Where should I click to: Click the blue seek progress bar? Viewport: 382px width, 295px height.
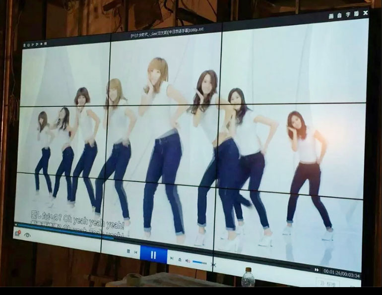[66, 232]
